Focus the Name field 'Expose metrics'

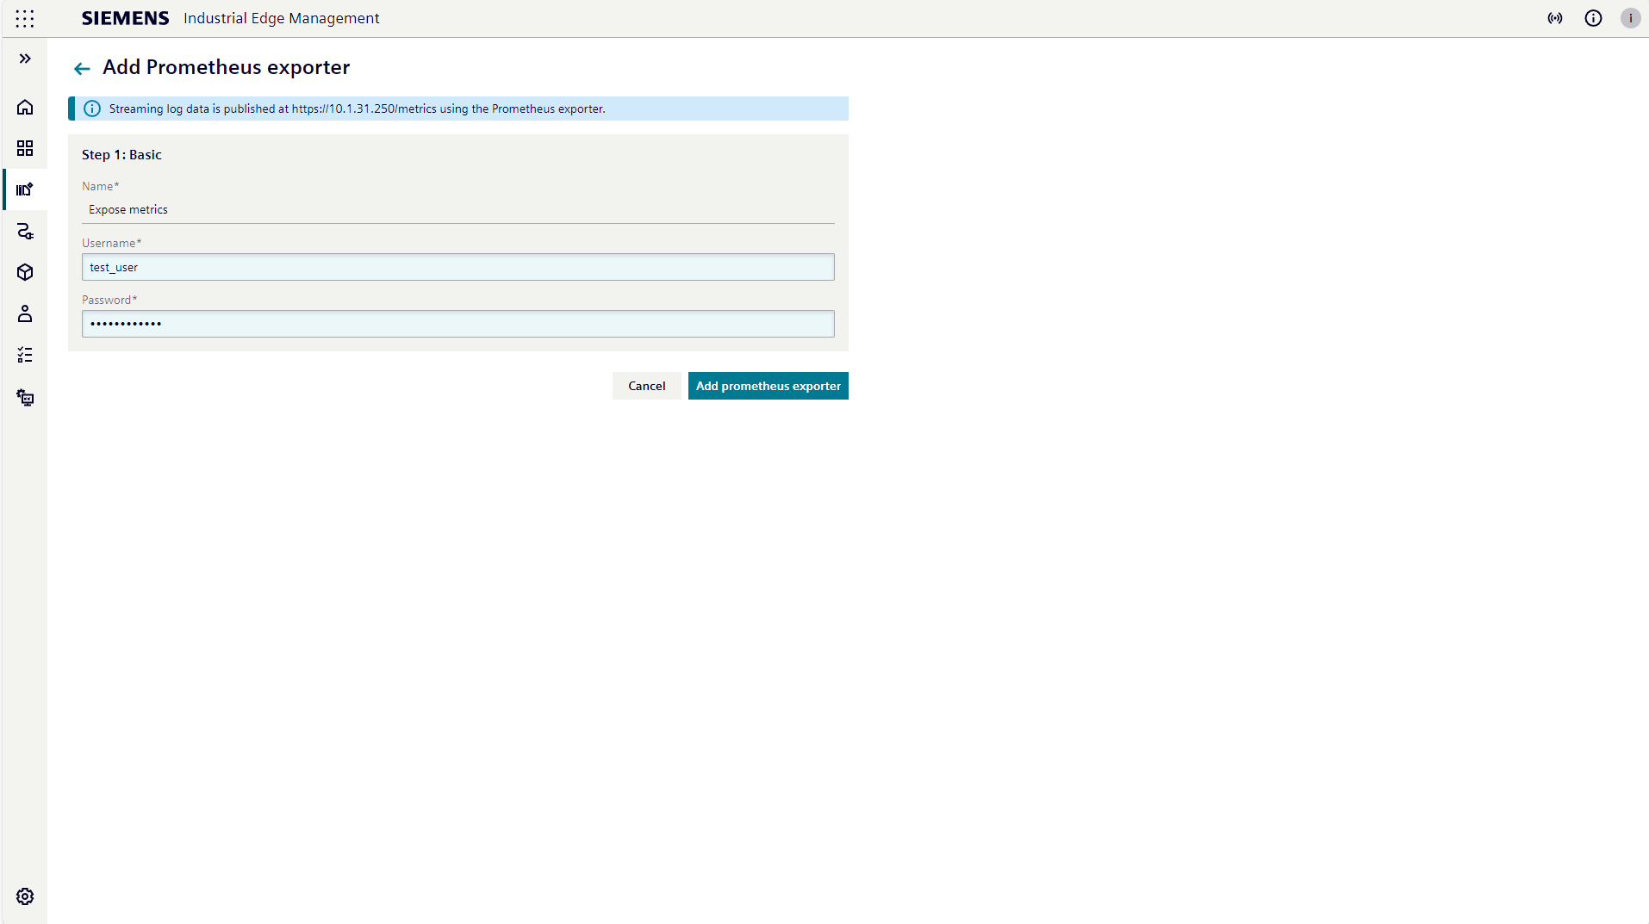458,209
